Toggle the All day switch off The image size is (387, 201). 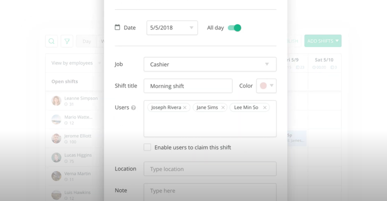point(234,28)
